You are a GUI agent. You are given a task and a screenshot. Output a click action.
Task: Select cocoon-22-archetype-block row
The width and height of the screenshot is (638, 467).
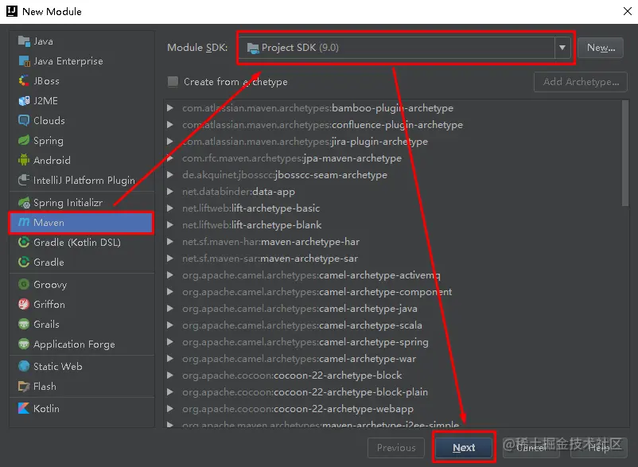click(x=292, y=375)
